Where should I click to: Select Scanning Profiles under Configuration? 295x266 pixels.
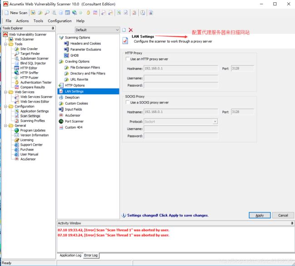tap(32, 121)
